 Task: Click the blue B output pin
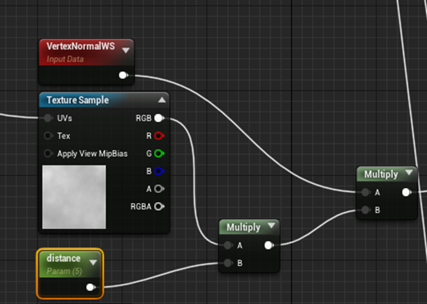coord(159,171)
